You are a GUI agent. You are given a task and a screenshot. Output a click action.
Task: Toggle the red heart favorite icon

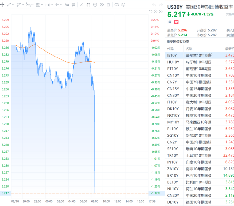coord(176,22)
